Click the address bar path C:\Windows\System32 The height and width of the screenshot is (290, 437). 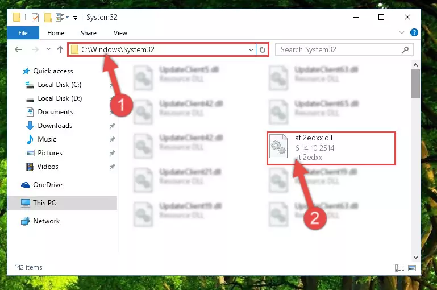pyautogui.click(x=118, y=49)
